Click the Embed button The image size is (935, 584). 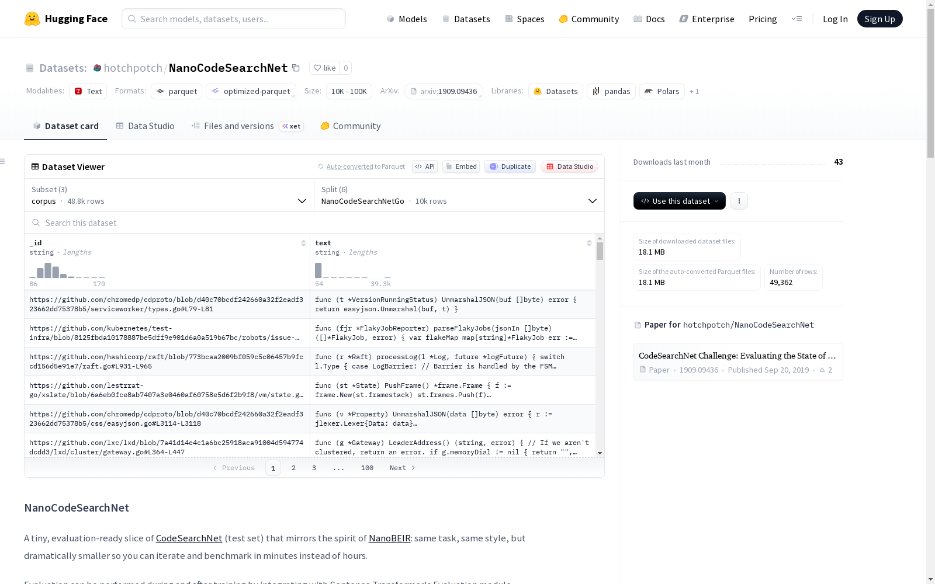[x=461, y=166]
